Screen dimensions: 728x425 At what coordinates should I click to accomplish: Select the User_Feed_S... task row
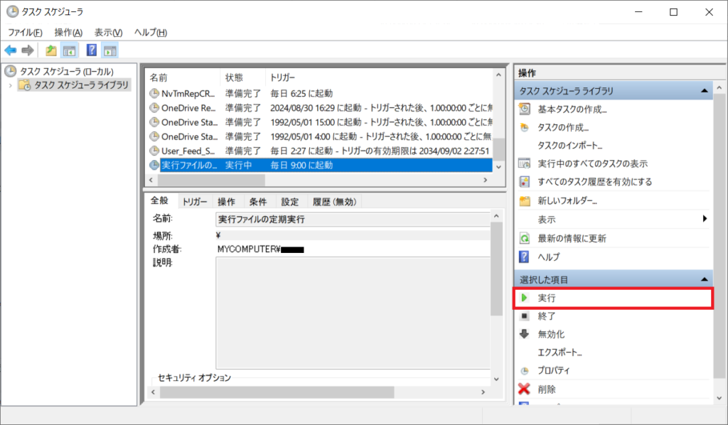point(188,151)
